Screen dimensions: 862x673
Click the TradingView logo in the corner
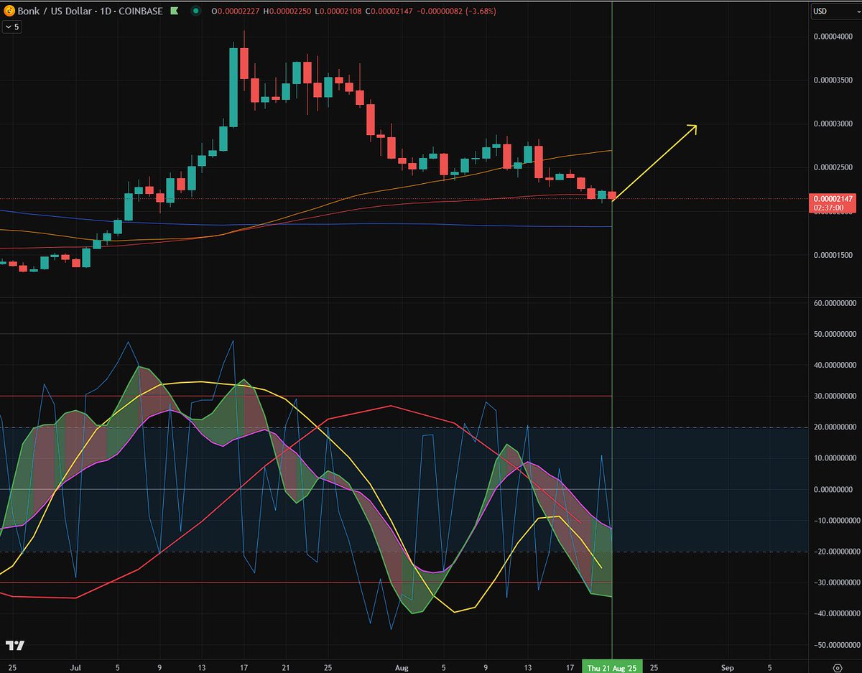[14, 645]
